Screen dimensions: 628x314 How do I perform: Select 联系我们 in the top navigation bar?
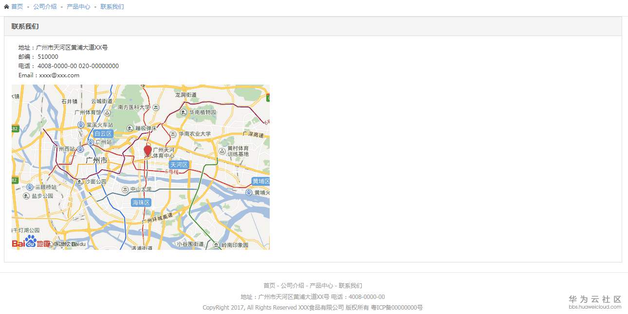(x=112, y=7)
